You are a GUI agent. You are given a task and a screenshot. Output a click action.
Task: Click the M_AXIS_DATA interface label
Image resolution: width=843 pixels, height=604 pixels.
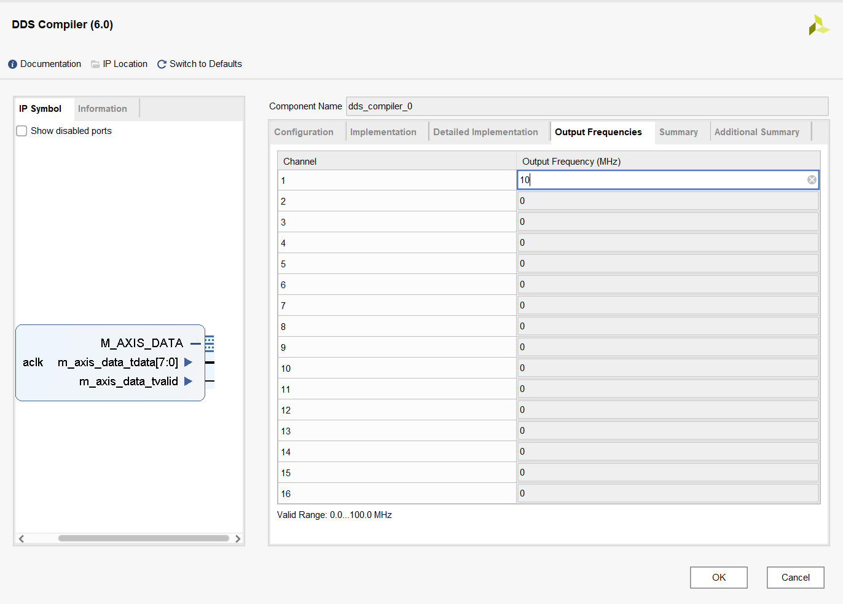142,343
